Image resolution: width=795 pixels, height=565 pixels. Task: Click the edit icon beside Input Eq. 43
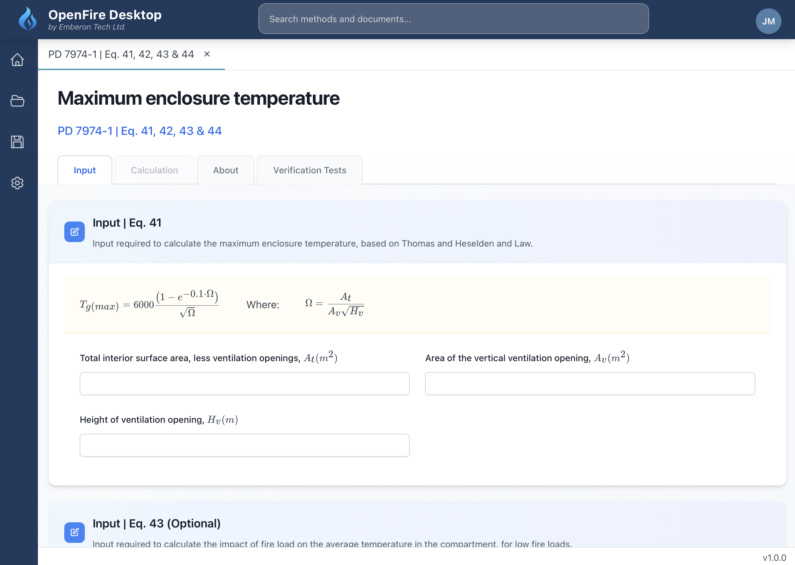pyautogui.click(x=75, y=532)
